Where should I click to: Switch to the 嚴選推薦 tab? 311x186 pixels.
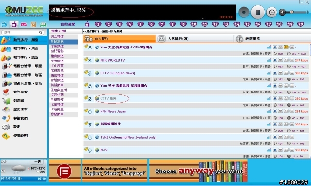coord(272,39)
